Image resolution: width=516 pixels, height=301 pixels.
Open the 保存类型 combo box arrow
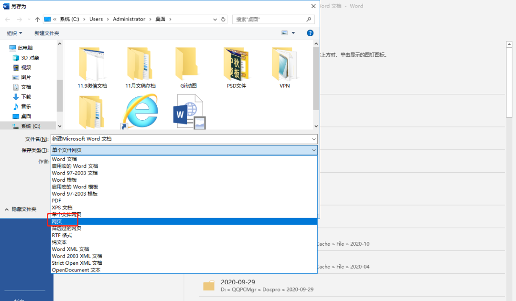pos(313,150)
